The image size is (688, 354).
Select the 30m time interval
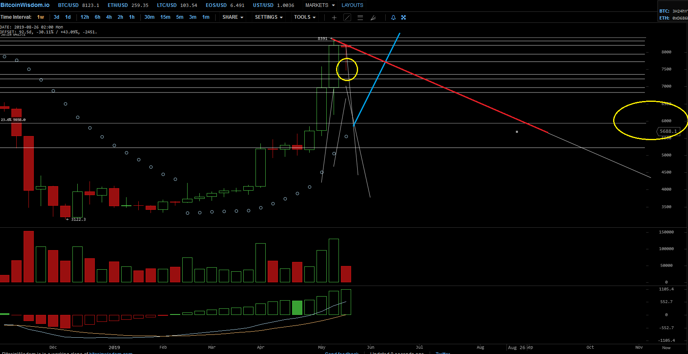point(149,17)
